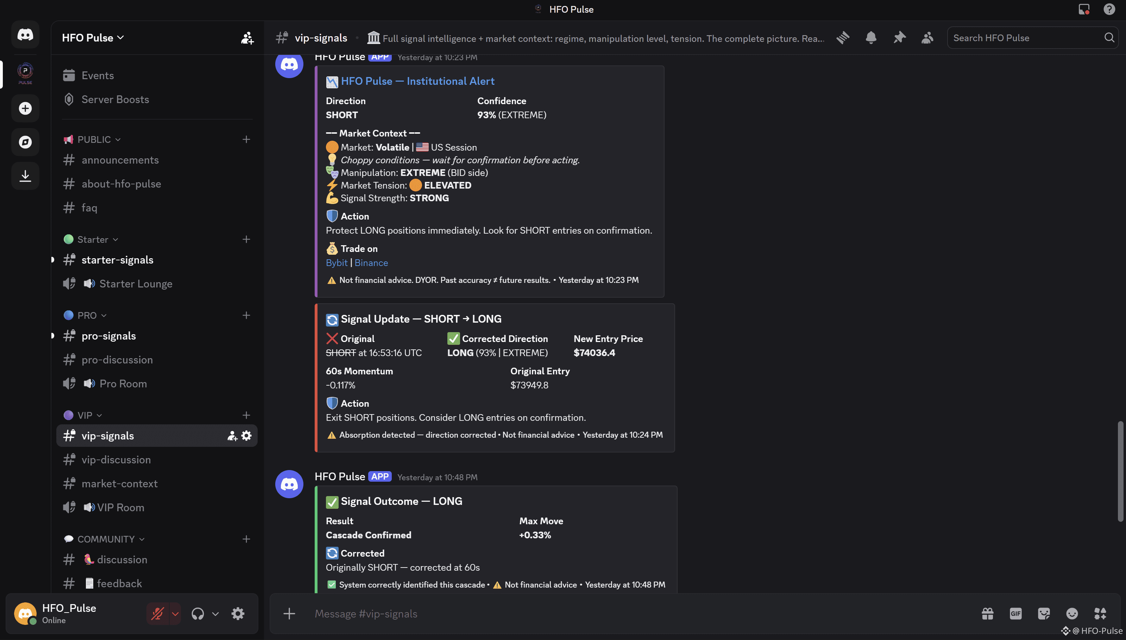This screenshot has height=640, width=1126.
Task: Create invite for vip-signals channel
Action: tap(232, 436)
